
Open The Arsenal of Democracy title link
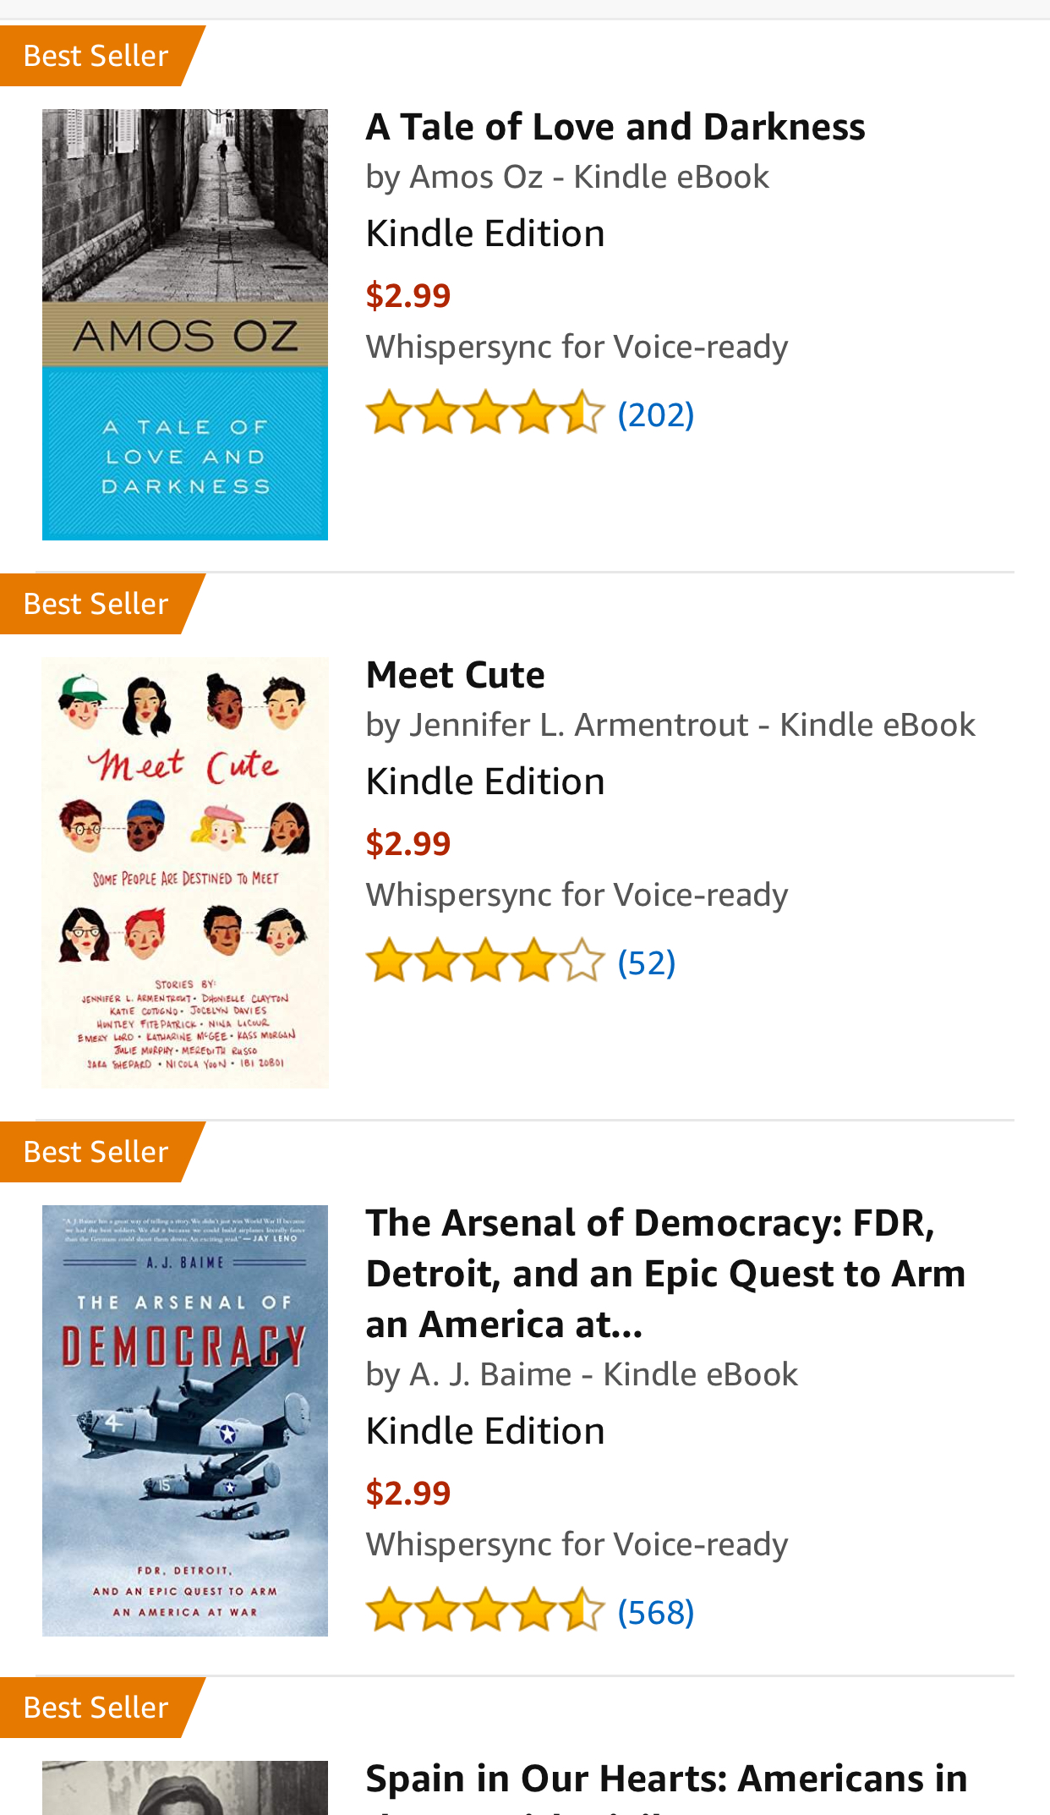pyautogui.click(x=664, y=1273)
